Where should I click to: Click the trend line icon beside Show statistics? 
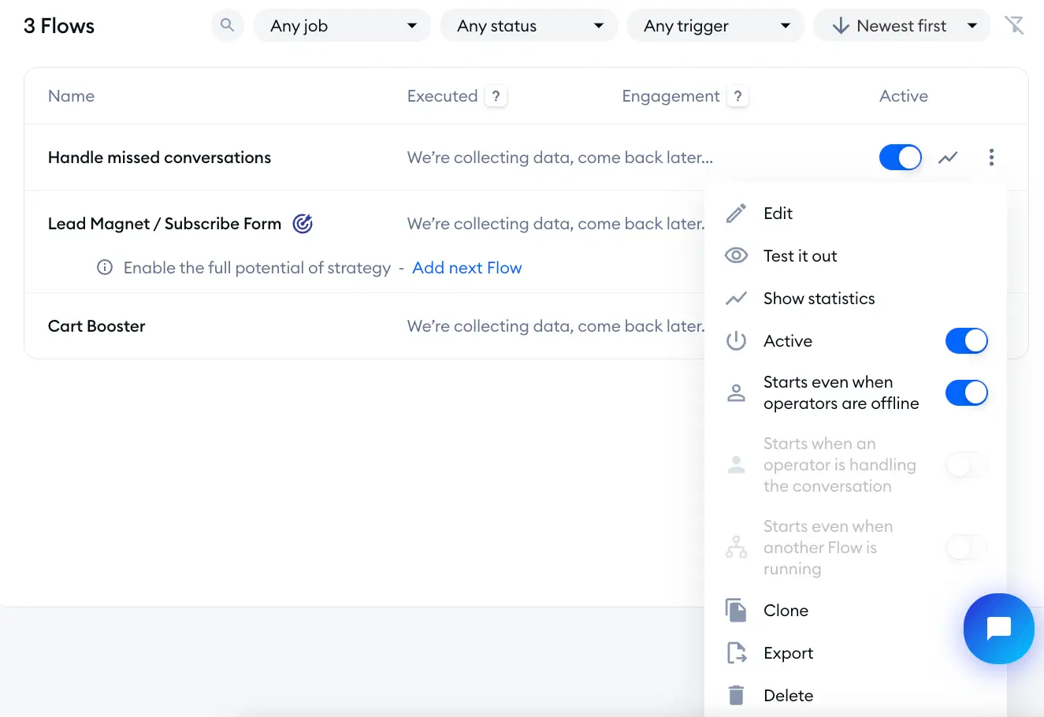click(736, 299)
